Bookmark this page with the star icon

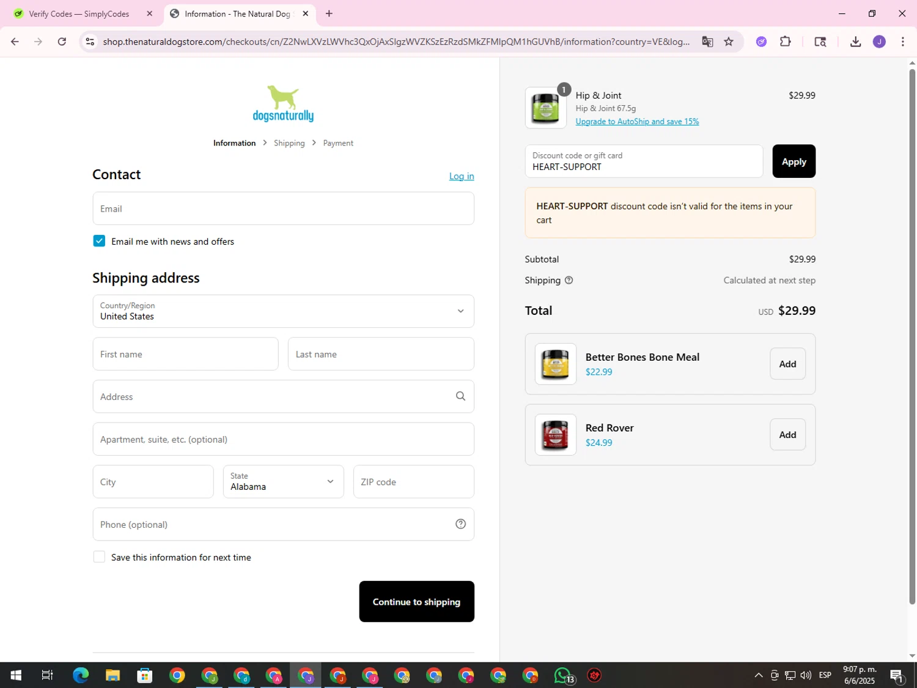click(x=729, y=42)
